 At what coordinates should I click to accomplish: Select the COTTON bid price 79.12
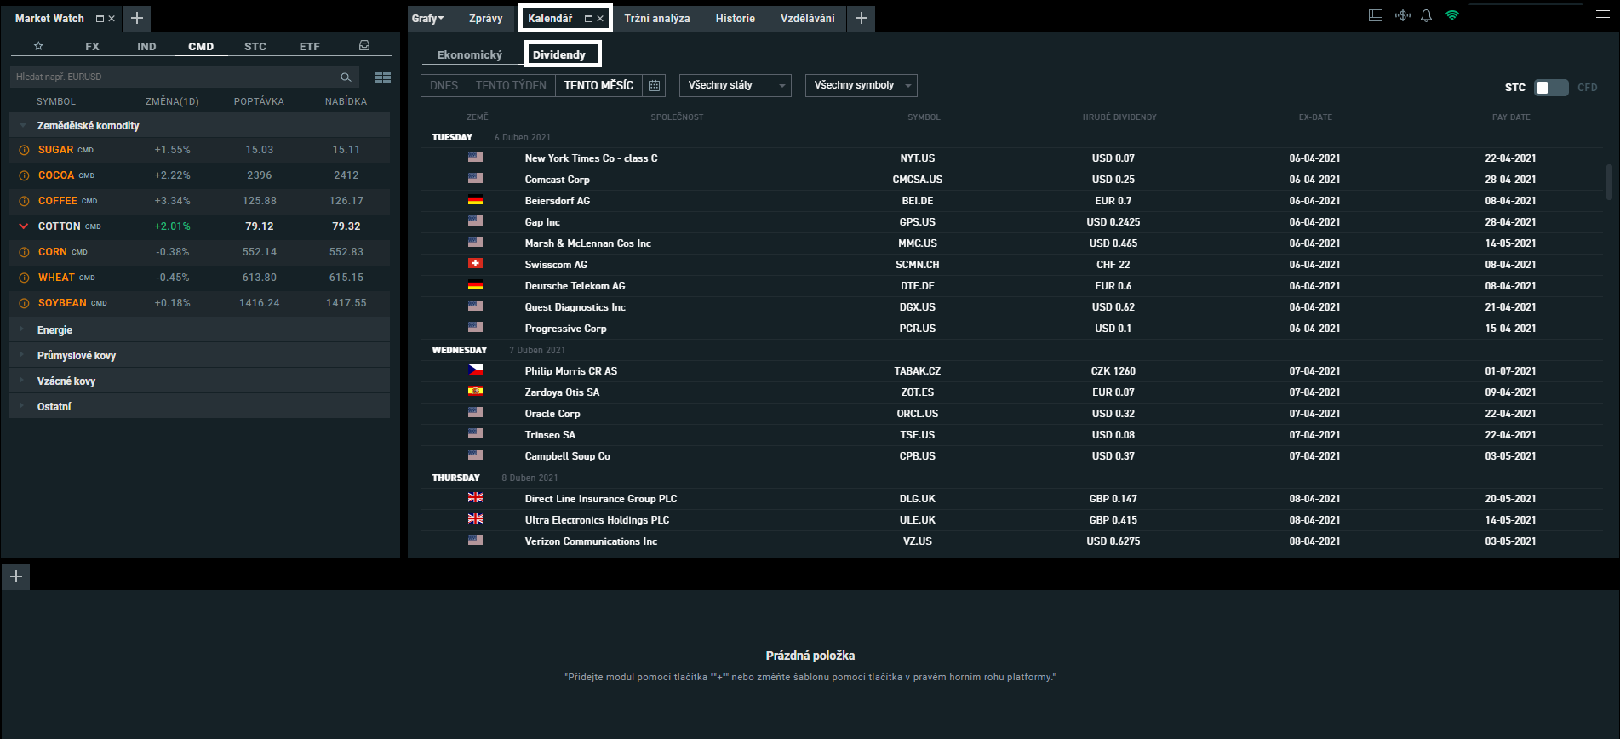coord(260,226)
